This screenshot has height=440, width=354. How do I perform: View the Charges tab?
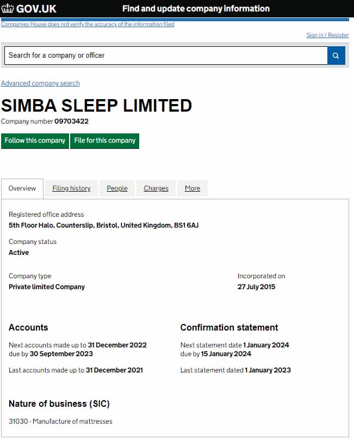[156, 188]
